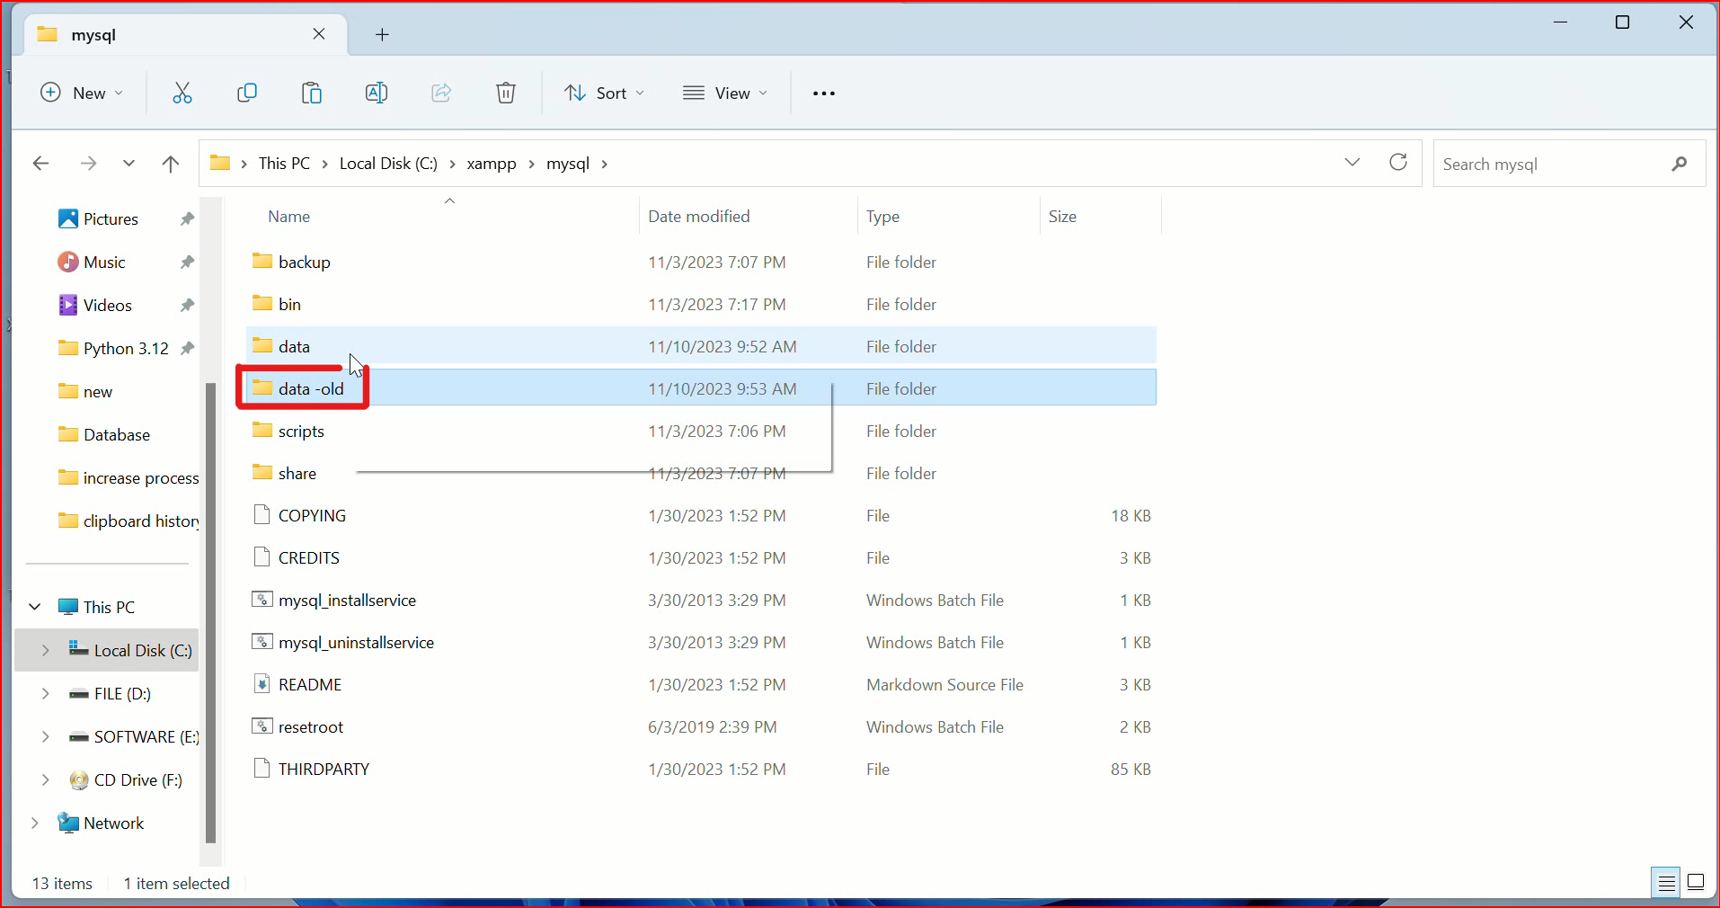The image size is (1720, 908).
Task: Click the Paste clipboard icon
Action: [x=312, y=93]
